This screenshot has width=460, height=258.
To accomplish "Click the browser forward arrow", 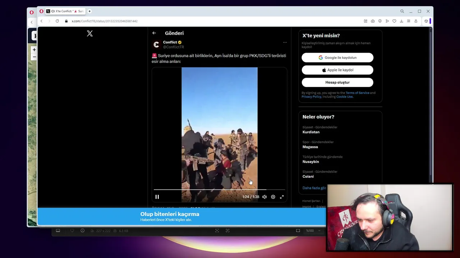I will pyautogui.click(x=49, y=21).
